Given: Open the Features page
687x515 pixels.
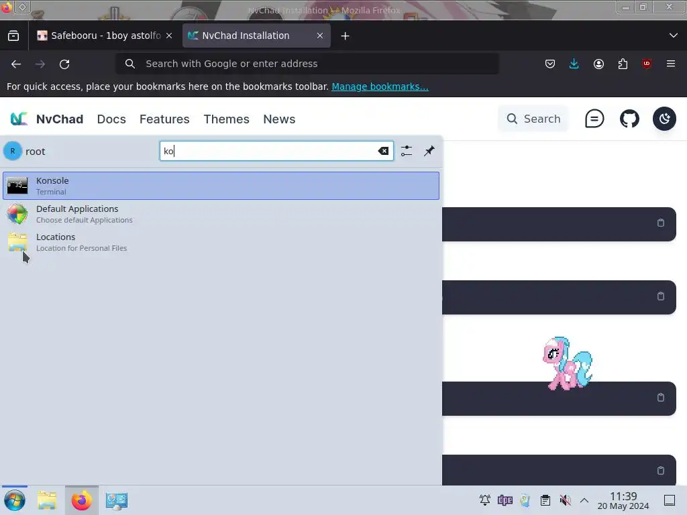Looking at the screenshot, I should (164, 119).
